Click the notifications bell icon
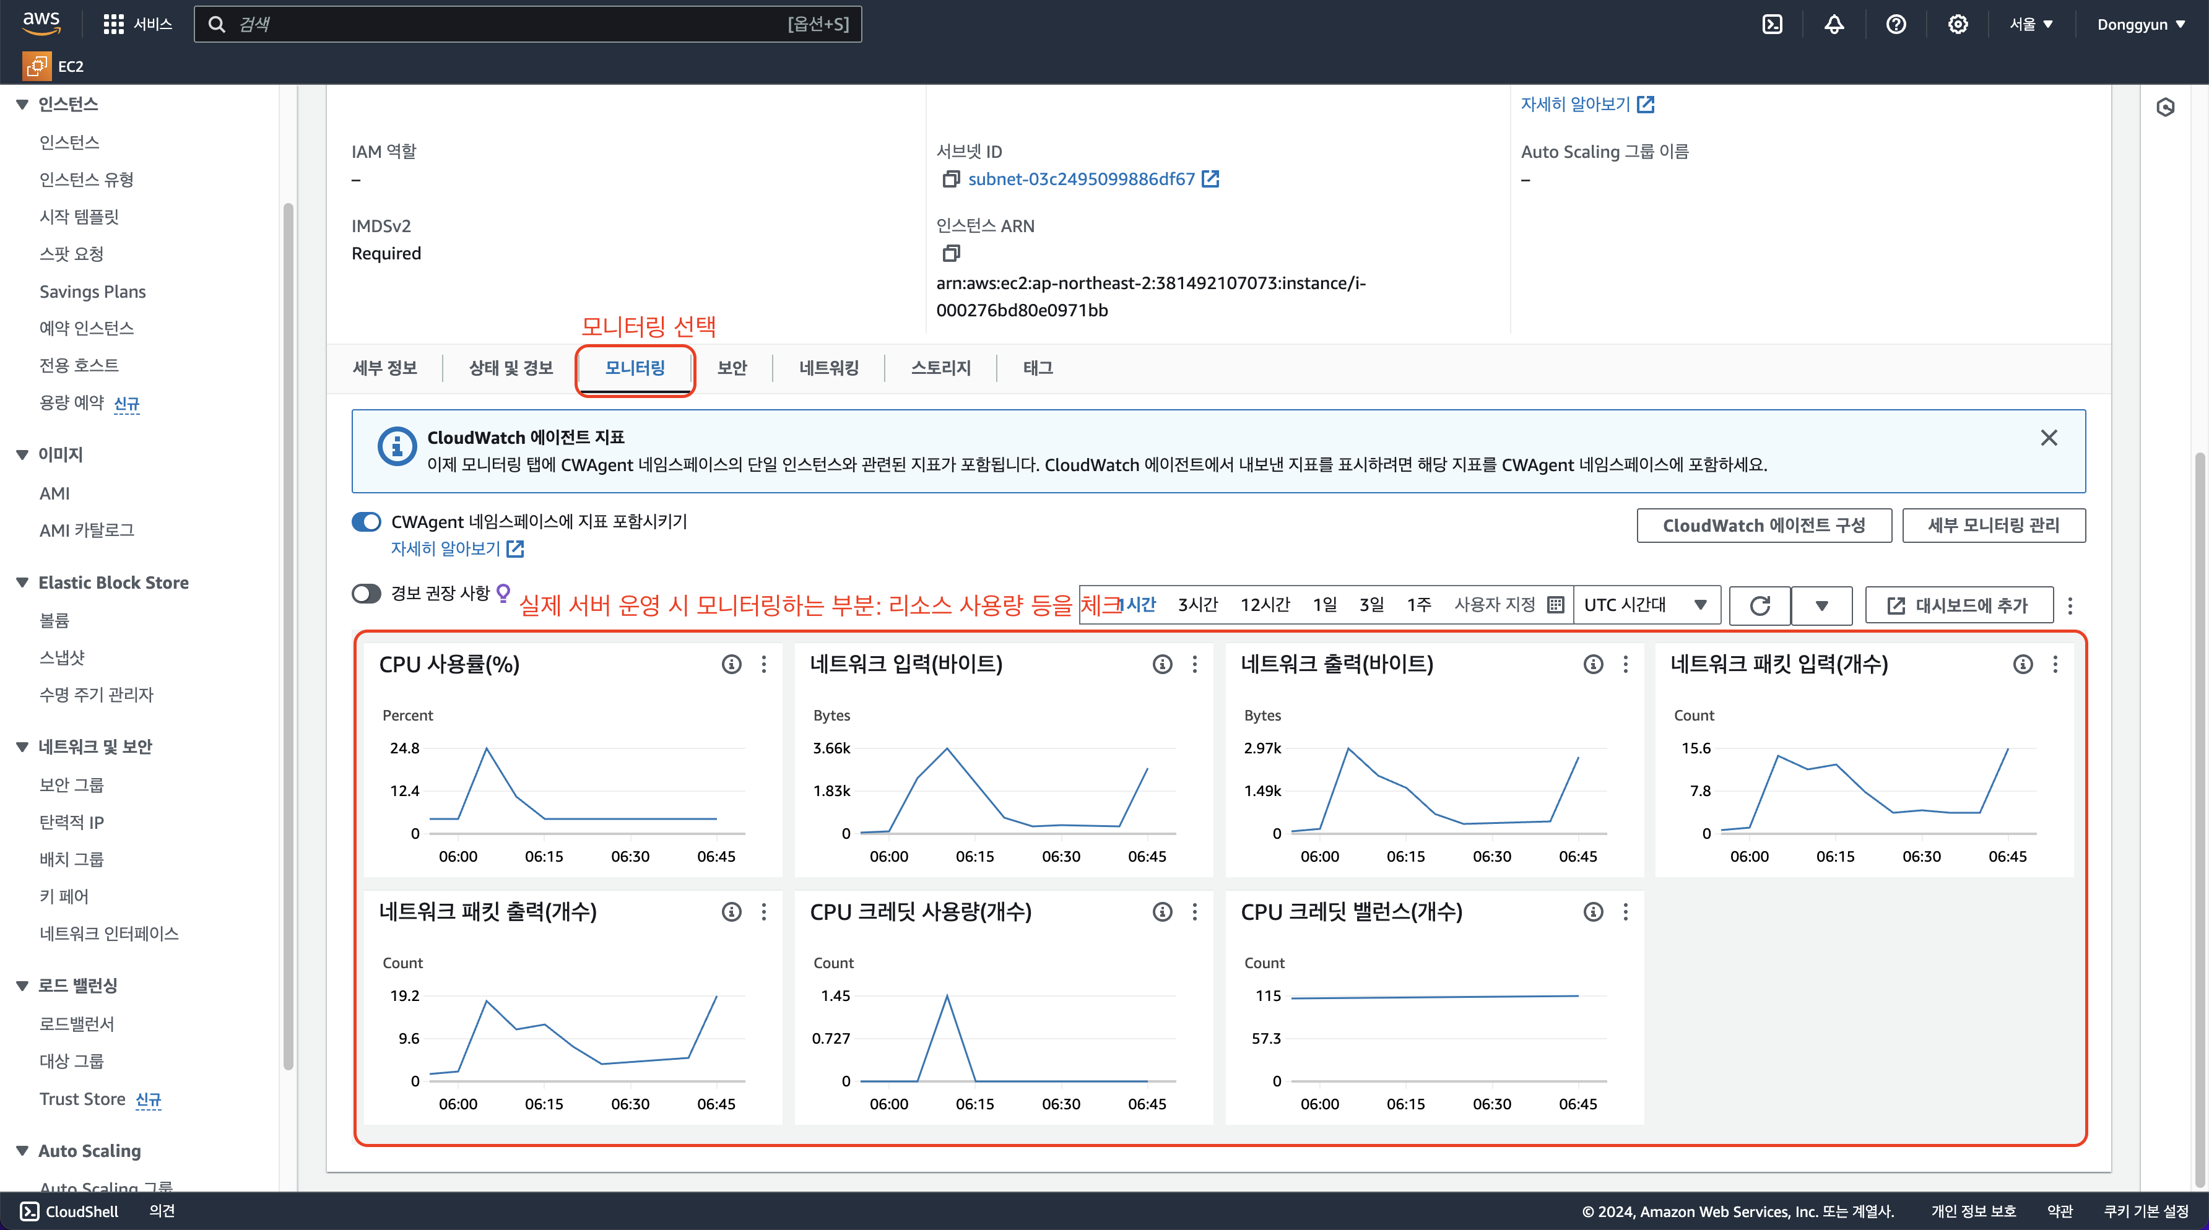The width and height of the screenshot is (2209, 1230). [x=1833, y=24]
